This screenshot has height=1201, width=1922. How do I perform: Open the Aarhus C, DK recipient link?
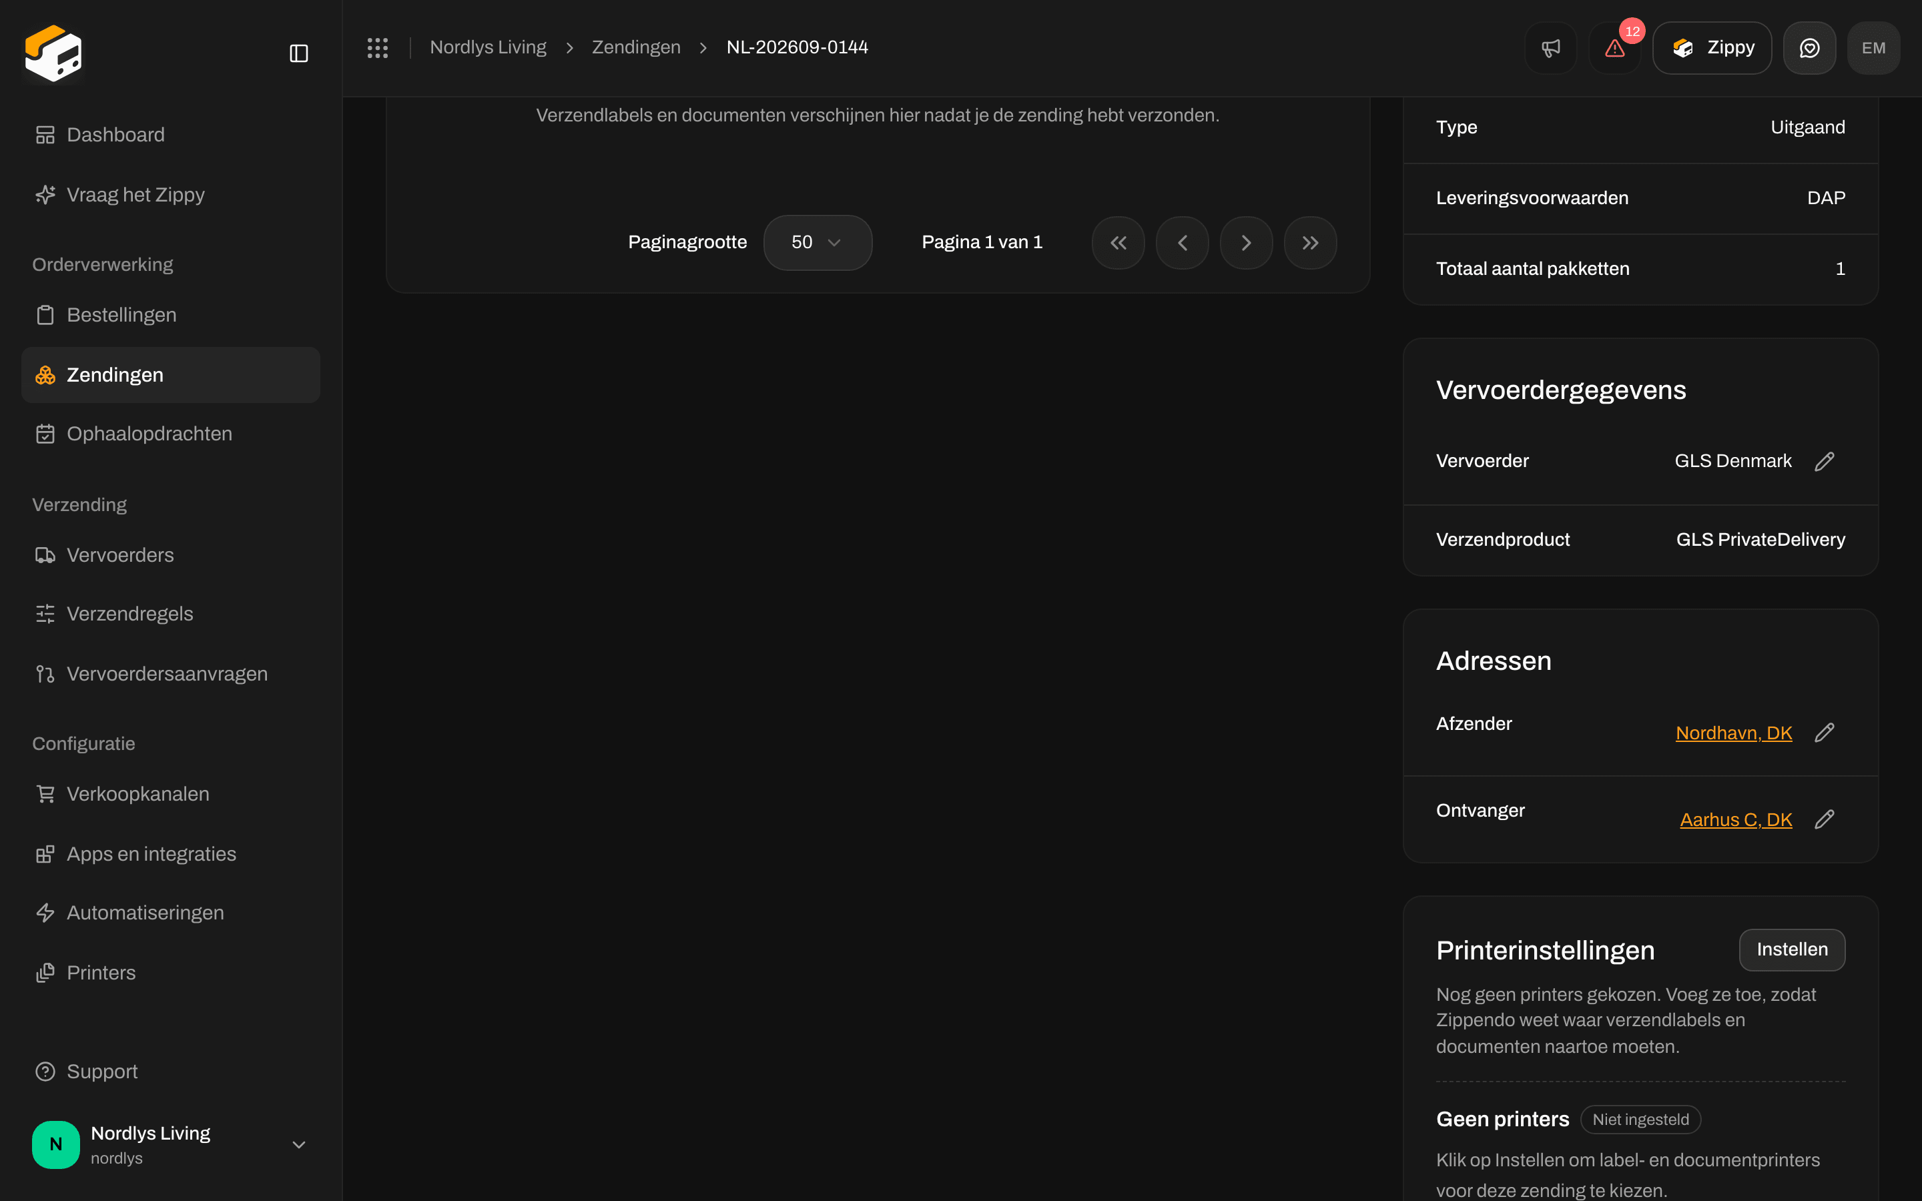point(1735,820)
